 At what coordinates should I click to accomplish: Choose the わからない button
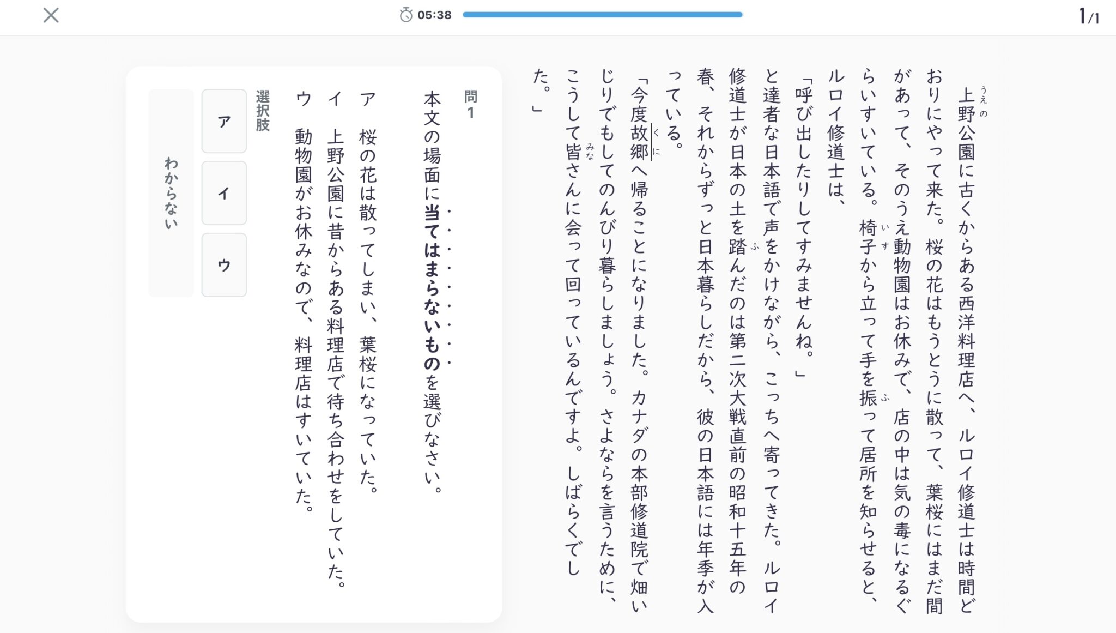(171, 193)
